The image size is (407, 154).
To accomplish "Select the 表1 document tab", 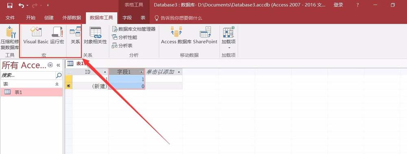I will click(x=76, y=63).
